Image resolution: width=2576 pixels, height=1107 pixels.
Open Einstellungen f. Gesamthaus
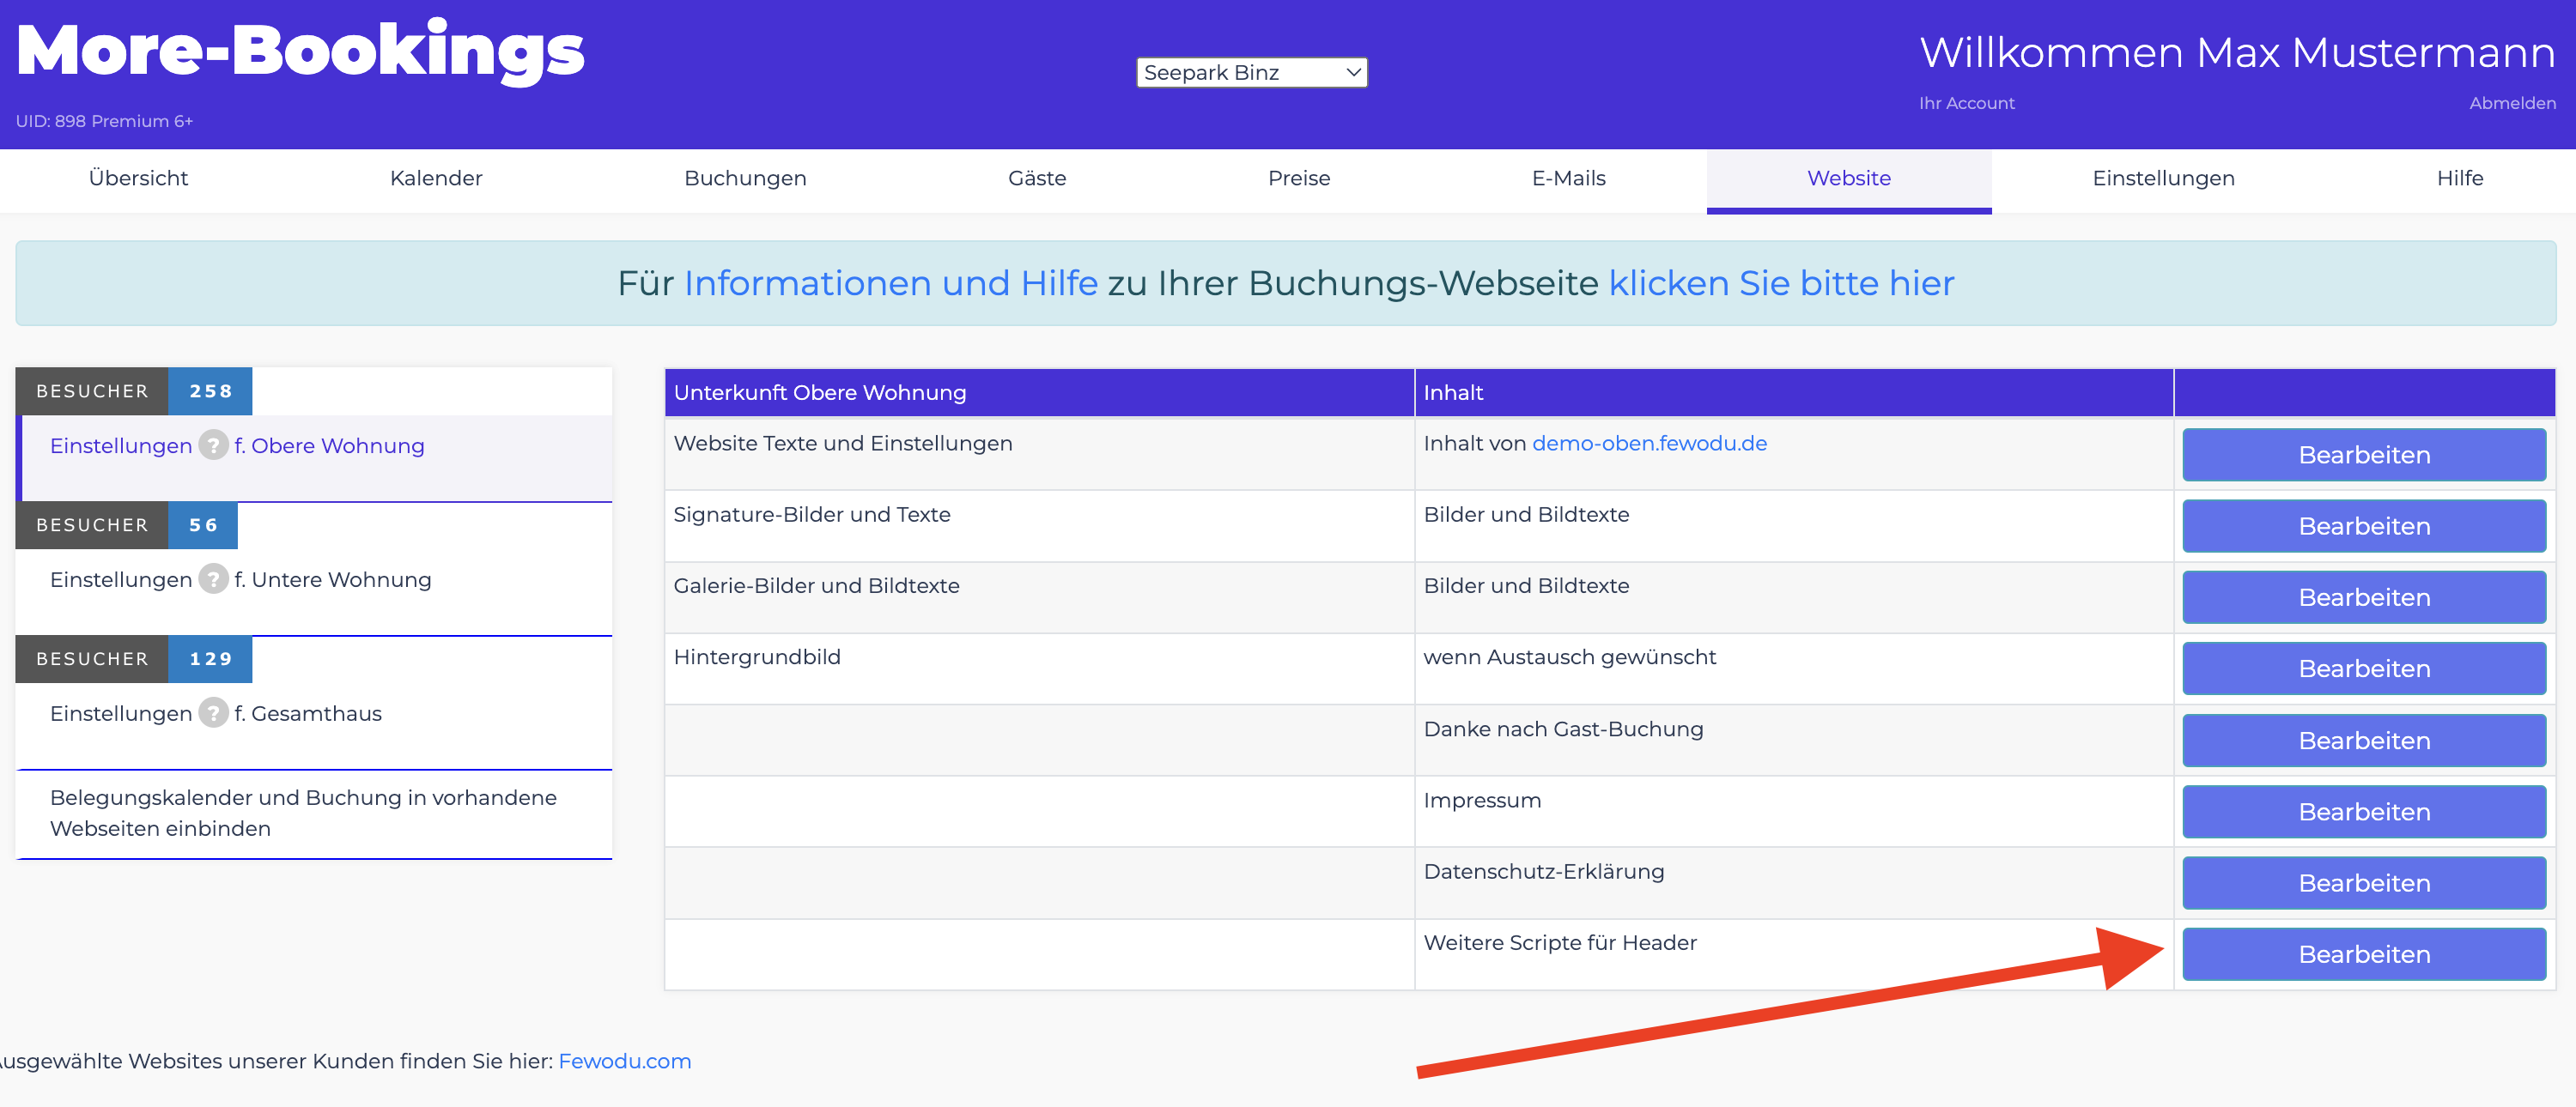pyautogui.click(x=316, y=725)
